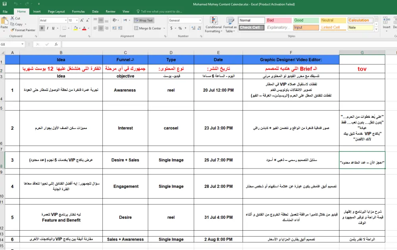Toggle Bold formatting
The width and height of the screenshot is (397, 250).
click(42, 28)
